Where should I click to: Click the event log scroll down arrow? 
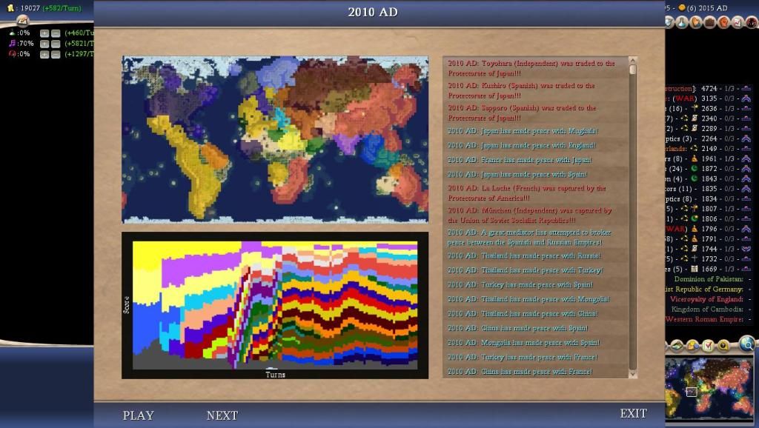632,374
